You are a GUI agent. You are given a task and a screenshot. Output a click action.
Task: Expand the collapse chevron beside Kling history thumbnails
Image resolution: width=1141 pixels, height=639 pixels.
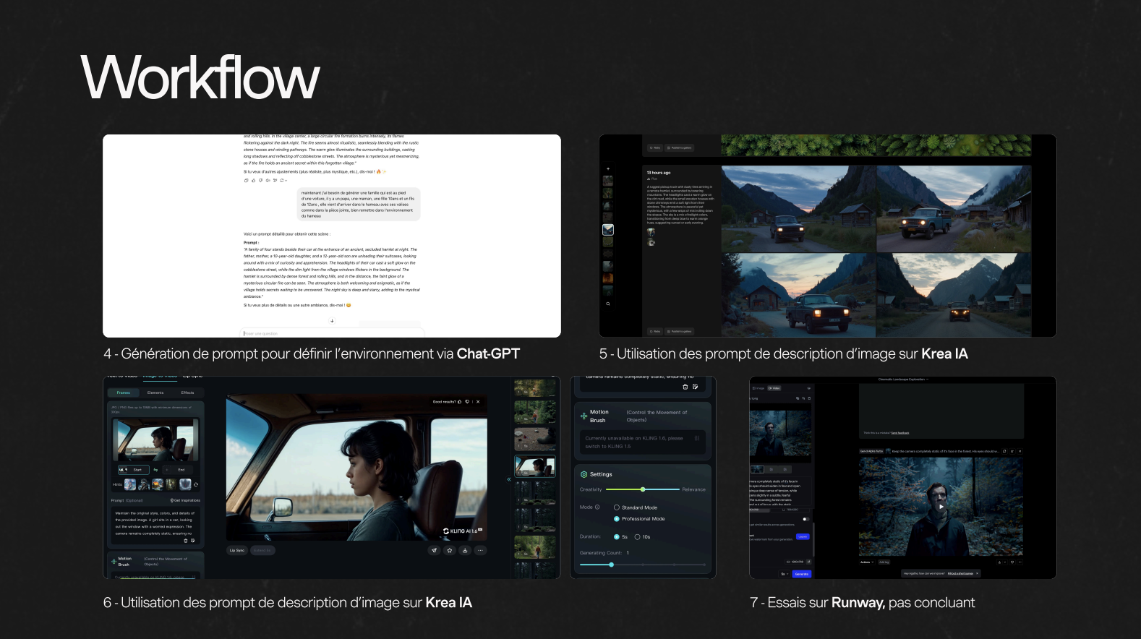click(509, 479)
